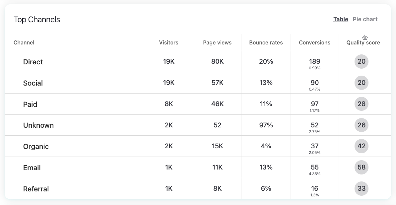
Task: Click the quality score badge showing 33
Action: point(362,188)
